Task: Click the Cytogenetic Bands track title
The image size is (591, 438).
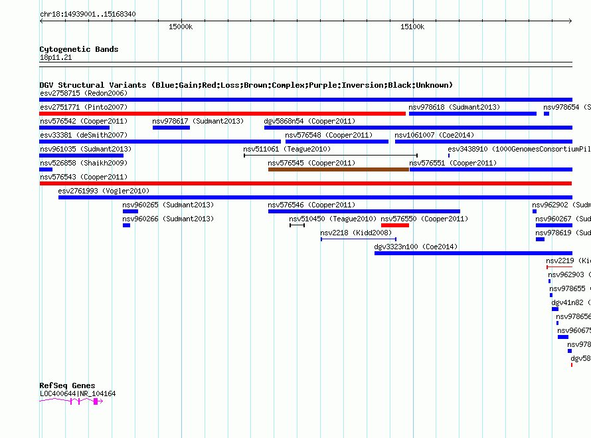Action: point(79,49)
